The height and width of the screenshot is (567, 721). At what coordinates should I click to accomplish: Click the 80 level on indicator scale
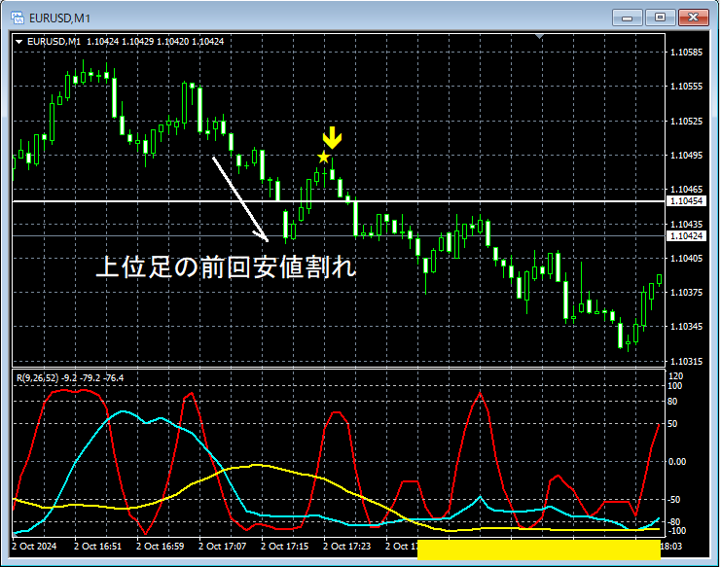pyautogui.click(x=672, y=402)
